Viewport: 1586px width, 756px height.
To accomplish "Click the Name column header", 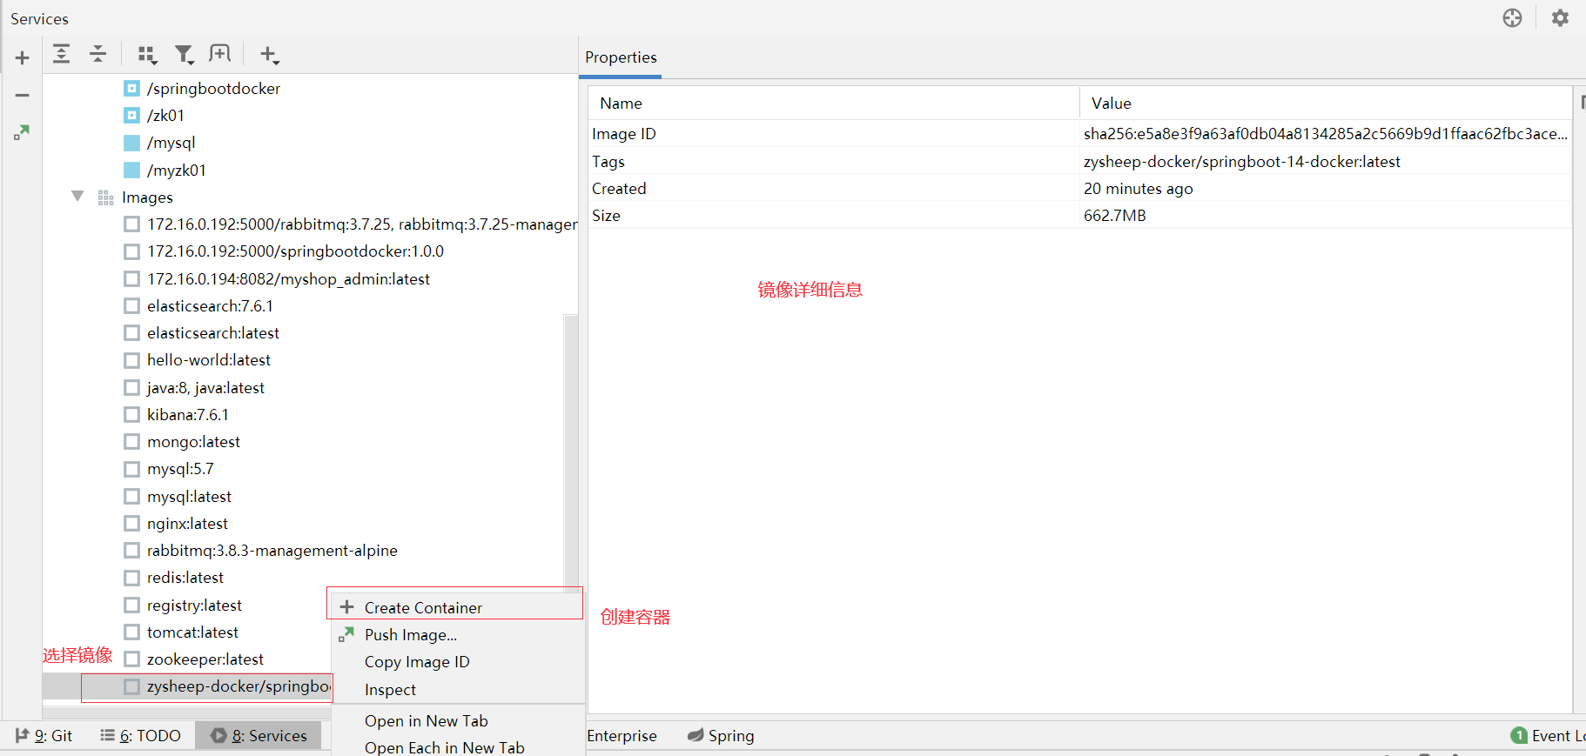I will click(834, 104).
